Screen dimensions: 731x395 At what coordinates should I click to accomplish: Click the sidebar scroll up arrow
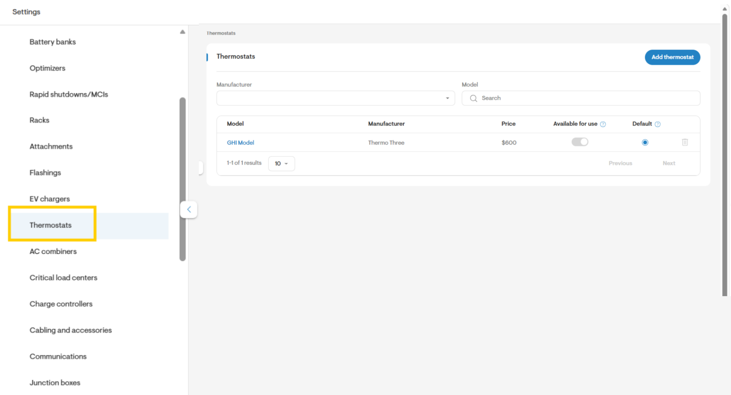[x=182, y=32]
